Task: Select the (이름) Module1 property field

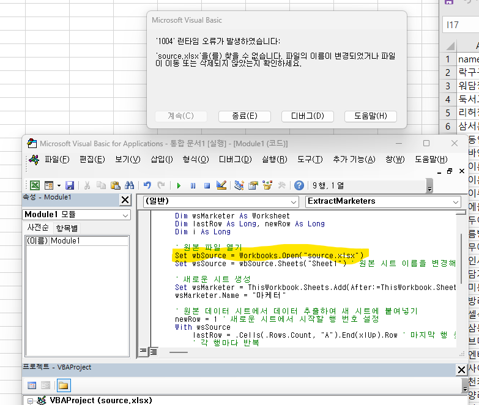Action: pos(77,240)
